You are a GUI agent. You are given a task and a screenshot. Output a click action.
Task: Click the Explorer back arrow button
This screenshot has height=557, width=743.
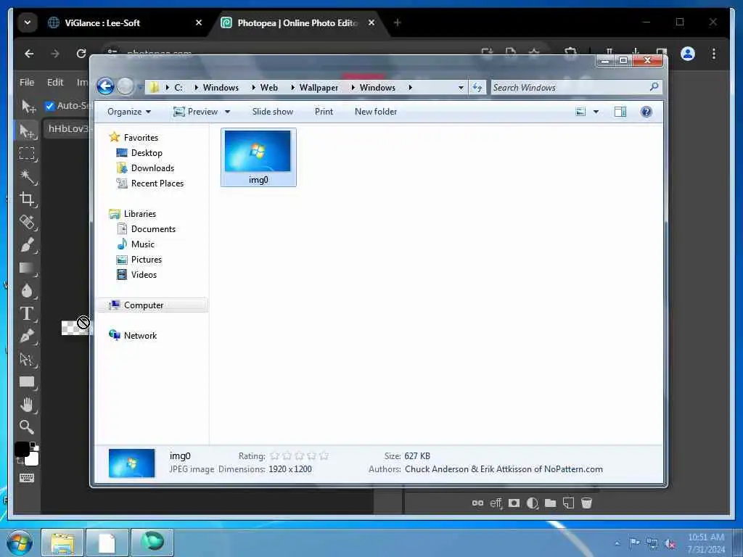106,87
